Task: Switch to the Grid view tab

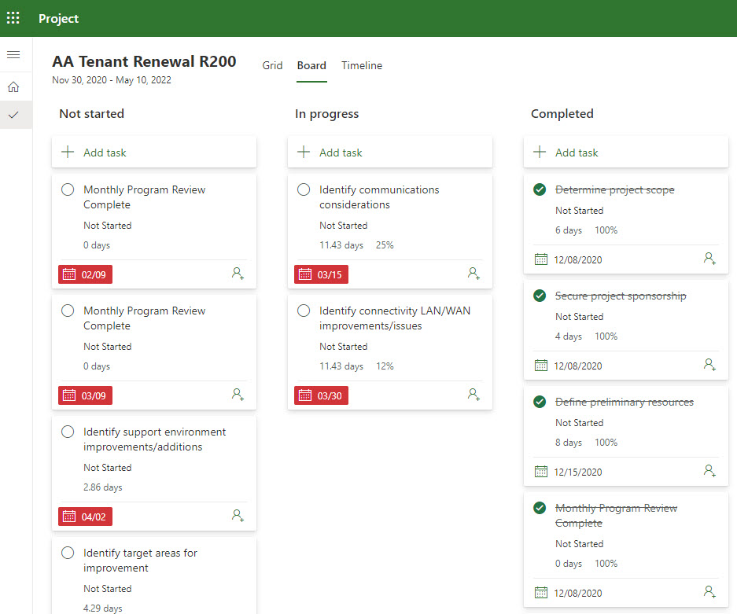Action: (x=272, y=65)
